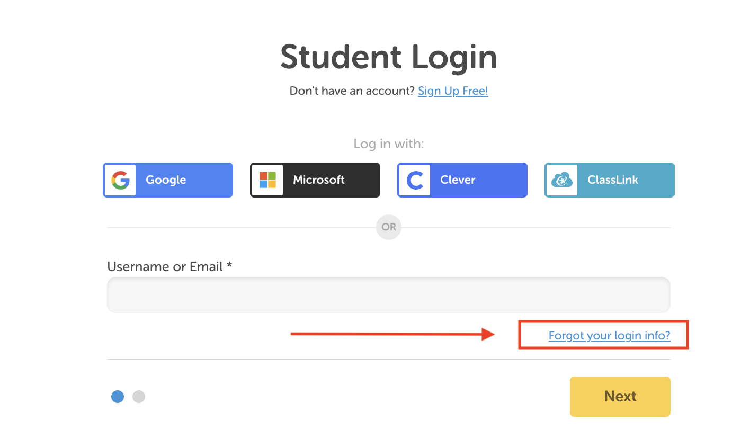Select the blue first-step indicator dot

pyautogui.click(x=118, y=397)
